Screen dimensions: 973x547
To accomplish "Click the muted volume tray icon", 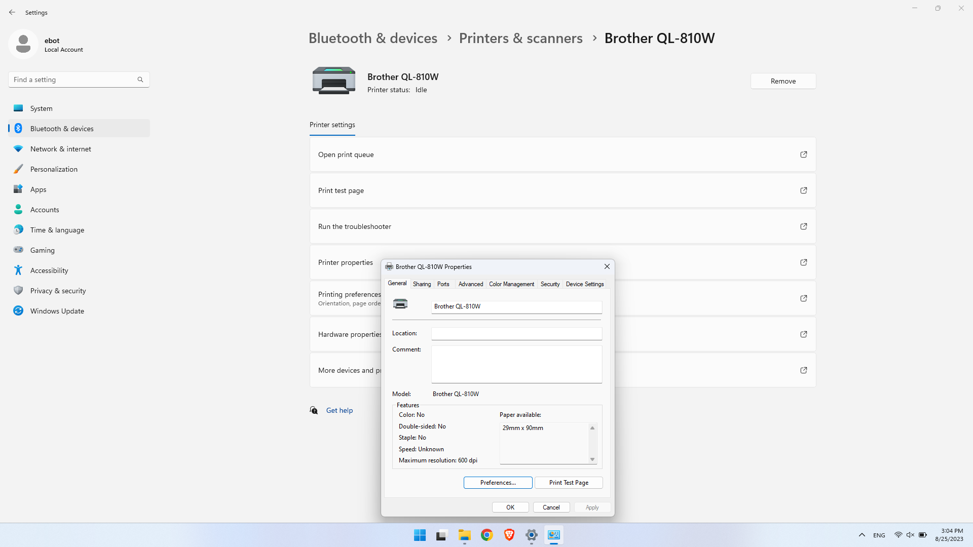I will pyautogui.click(x=910, y=535).
